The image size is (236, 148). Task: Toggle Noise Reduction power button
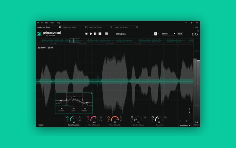[x=67, y=117]
